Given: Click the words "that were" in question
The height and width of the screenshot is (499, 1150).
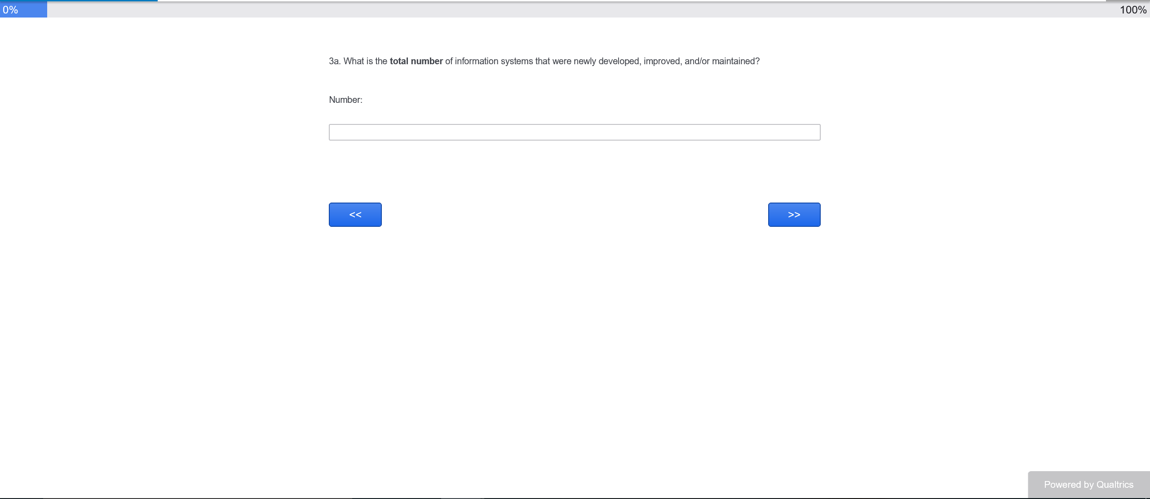Looking at the screenshot, I should tap(553, 61).
